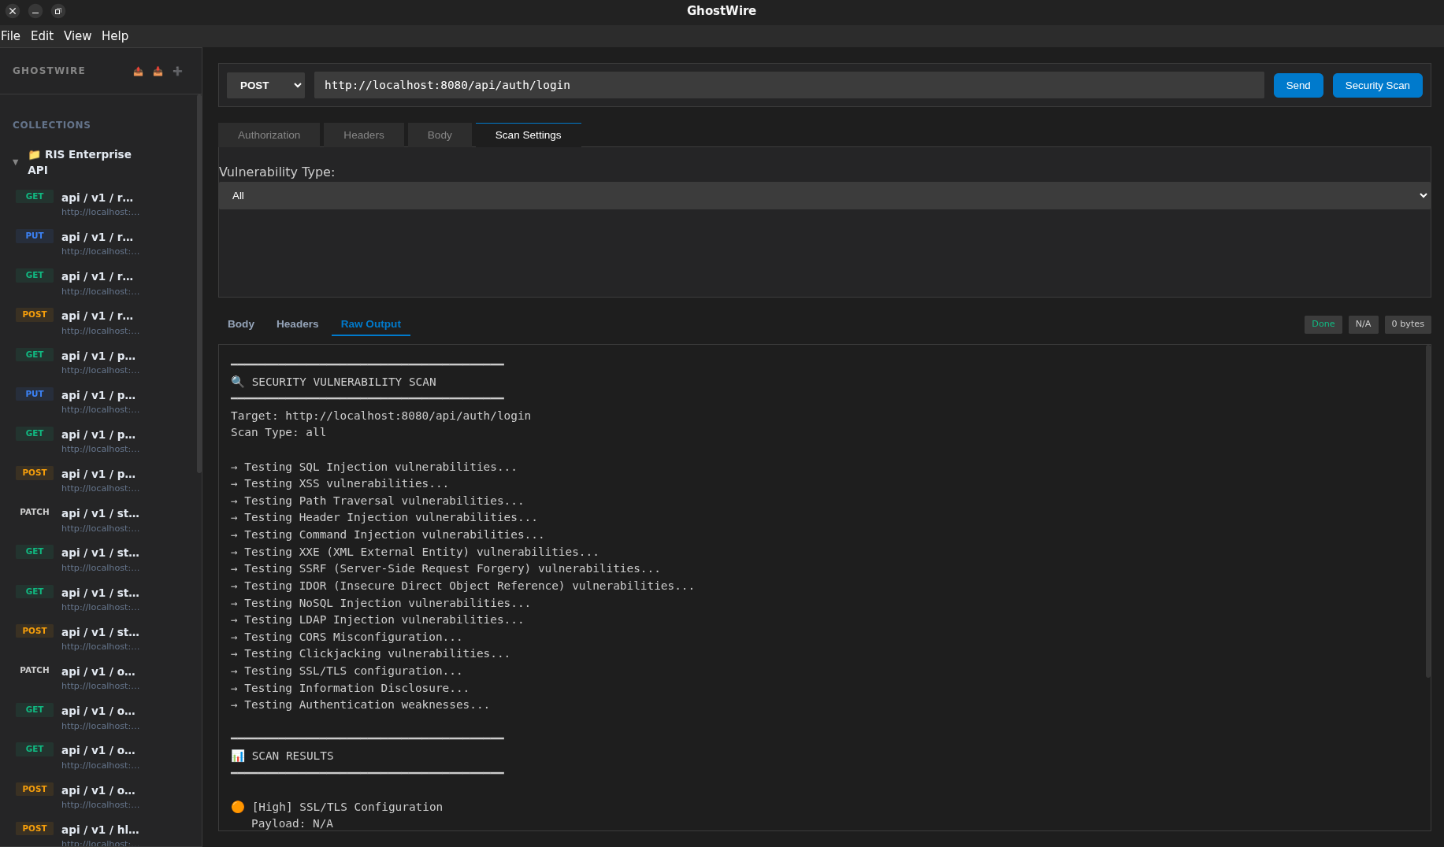Image resolution: width=1444 pixels, height=847 pixels.
Task: Switch to the request Body tab
Action: click(x=440, y=135)
